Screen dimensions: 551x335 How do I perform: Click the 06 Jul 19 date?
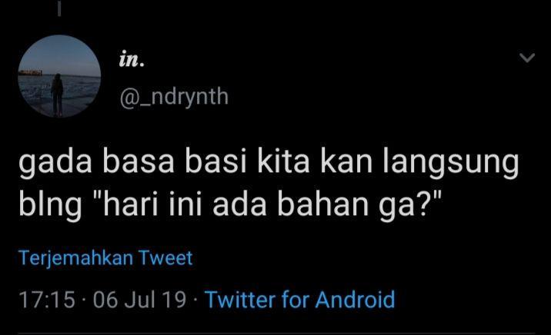tap(139, 300)
